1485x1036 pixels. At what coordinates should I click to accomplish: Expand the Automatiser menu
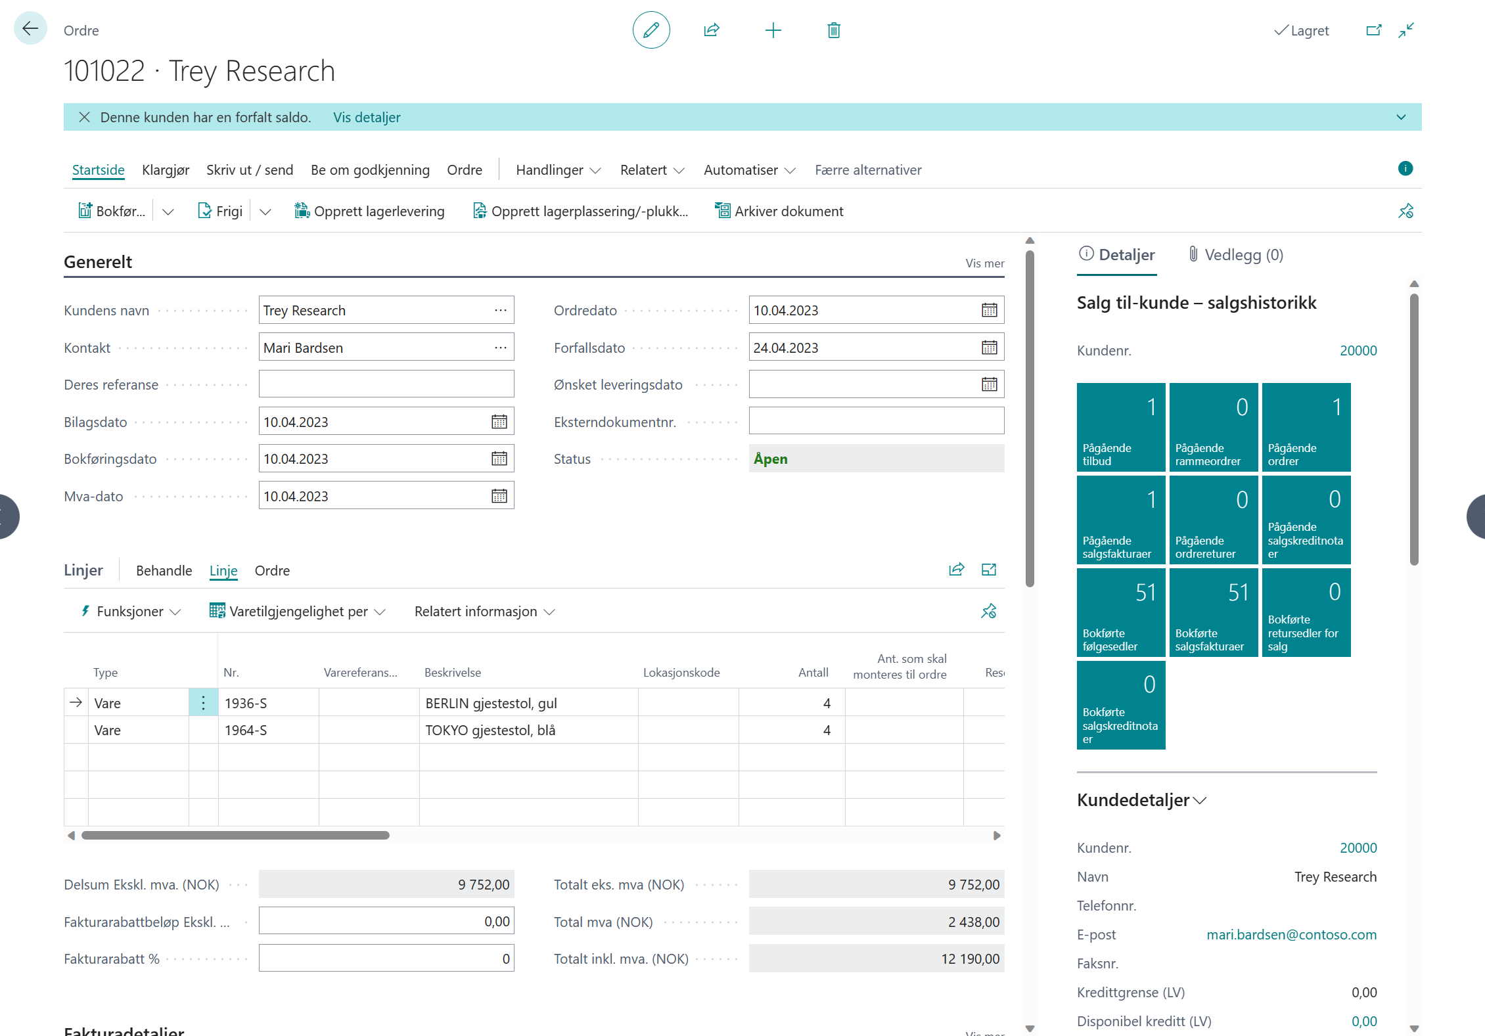(750, 169)
